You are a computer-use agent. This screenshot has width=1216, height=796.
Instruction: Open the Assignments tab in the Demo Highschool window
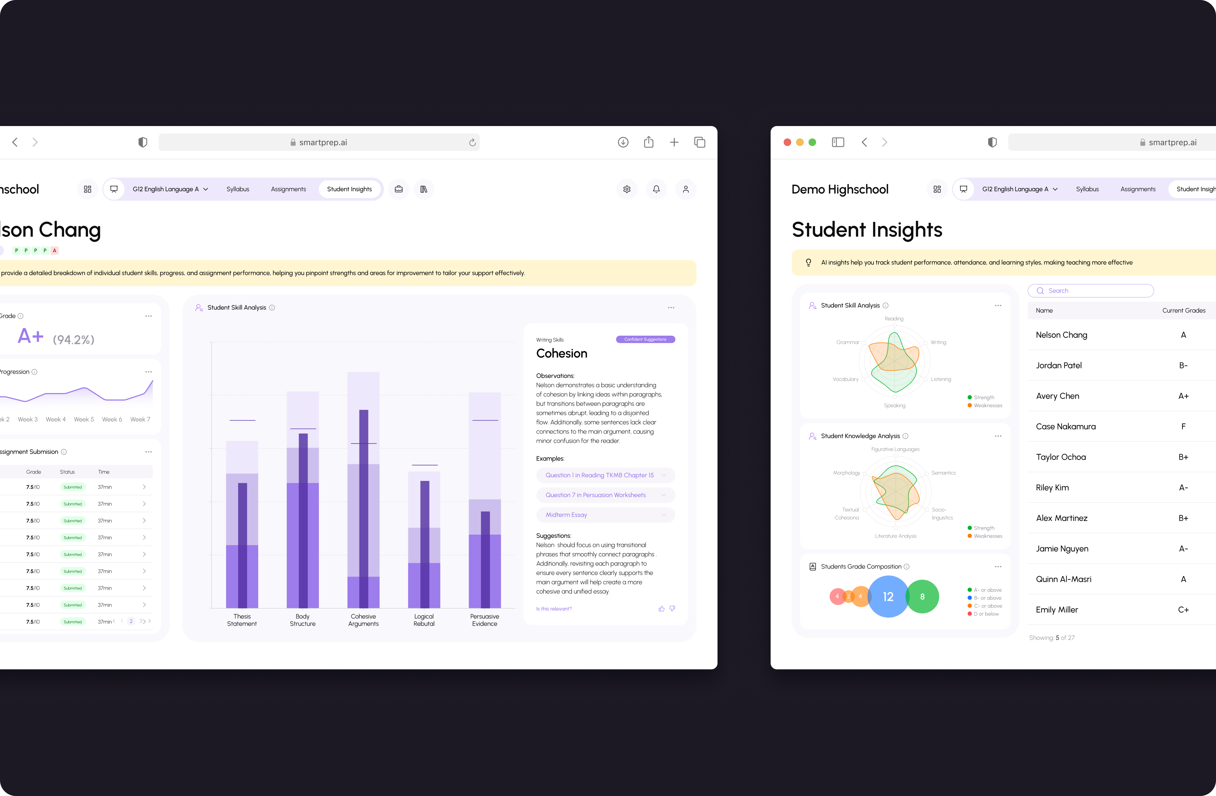click(x=1138, y=189)
